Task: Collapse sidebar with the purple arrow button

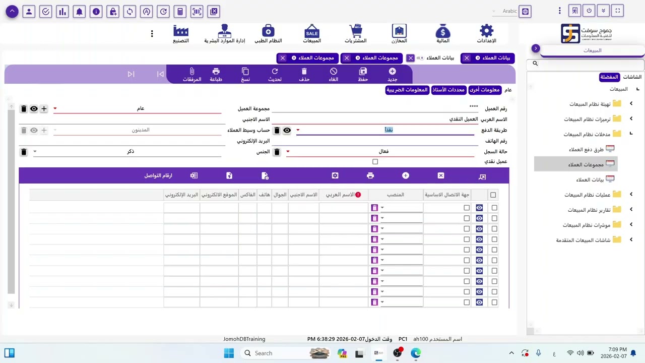Action: click(x=536, y=48)
